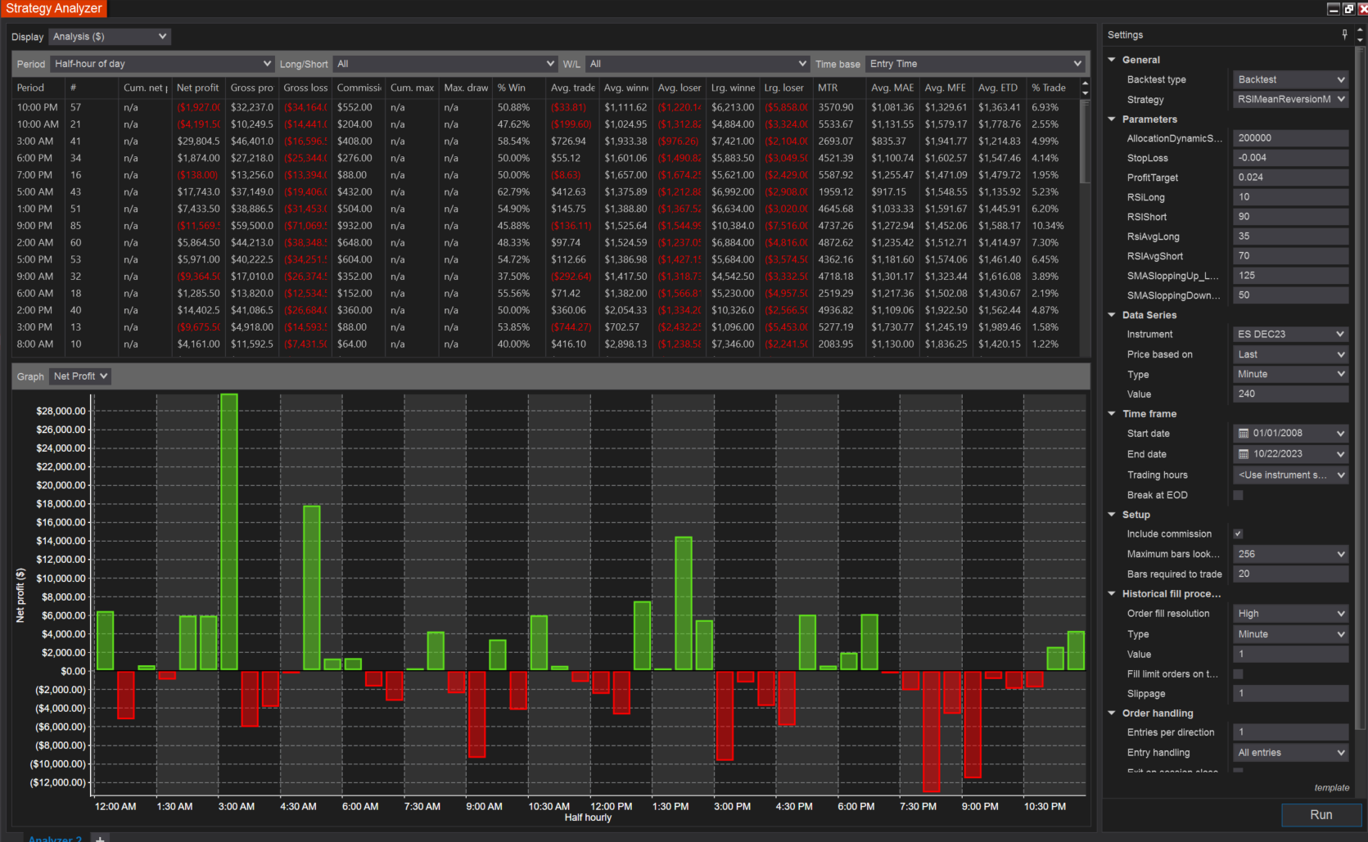Screen dimensions: 1368x842
Task: Open the W/L filter dropdown
Action: pos(698,64)
